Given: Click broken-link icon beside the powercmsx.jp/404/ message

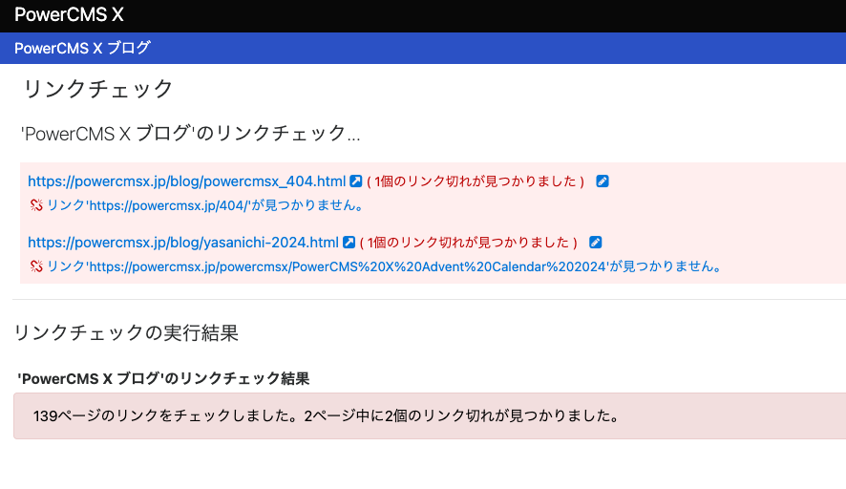Looking at the screenshot, I should pyautogui.click(x=36, y=205).
